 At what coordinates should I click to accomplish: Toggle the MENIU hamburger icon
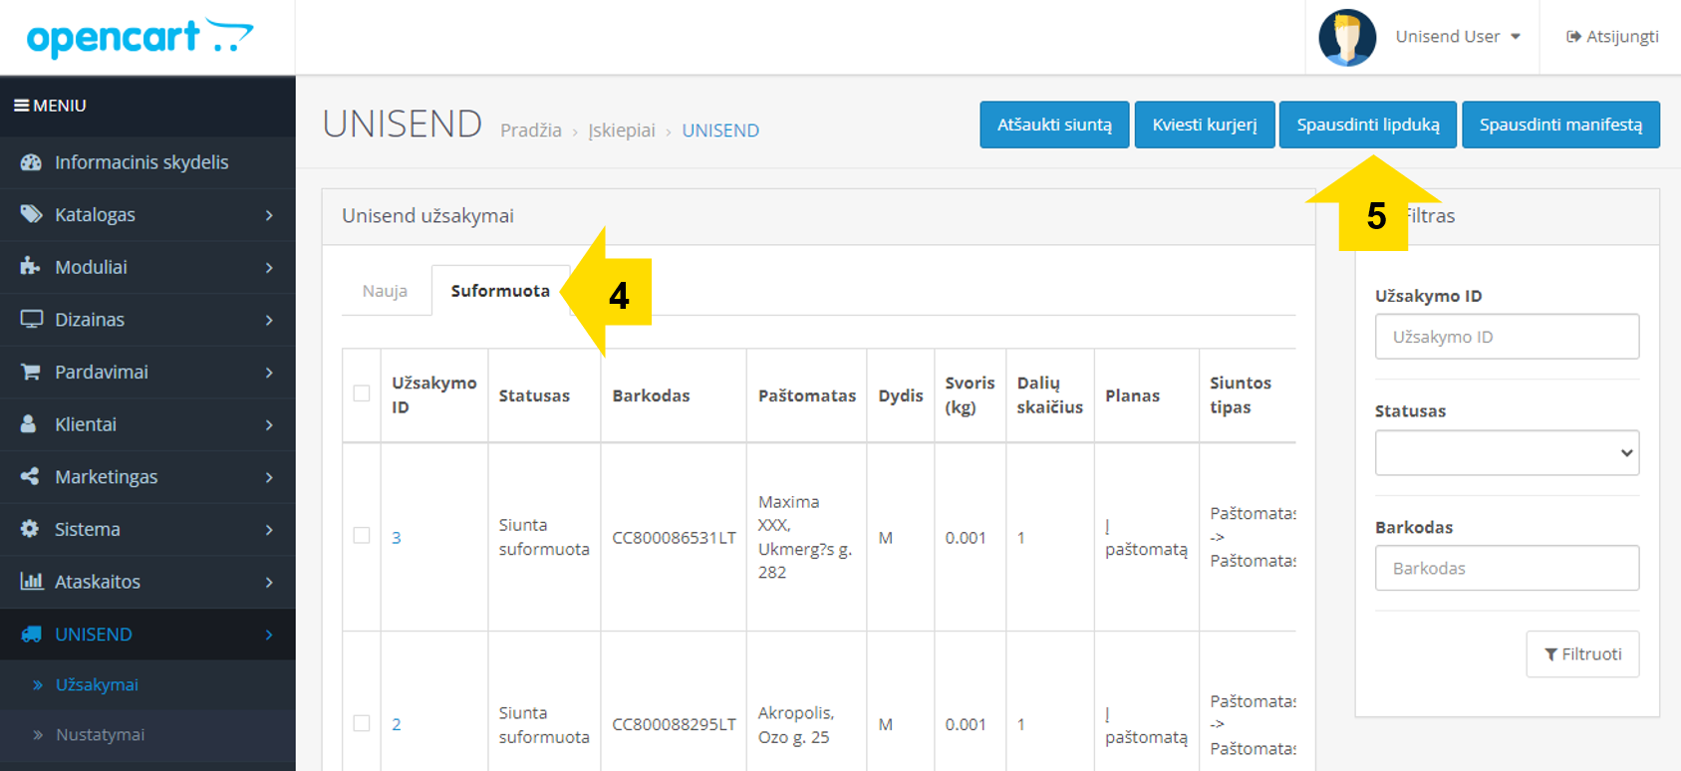(21, 105)
